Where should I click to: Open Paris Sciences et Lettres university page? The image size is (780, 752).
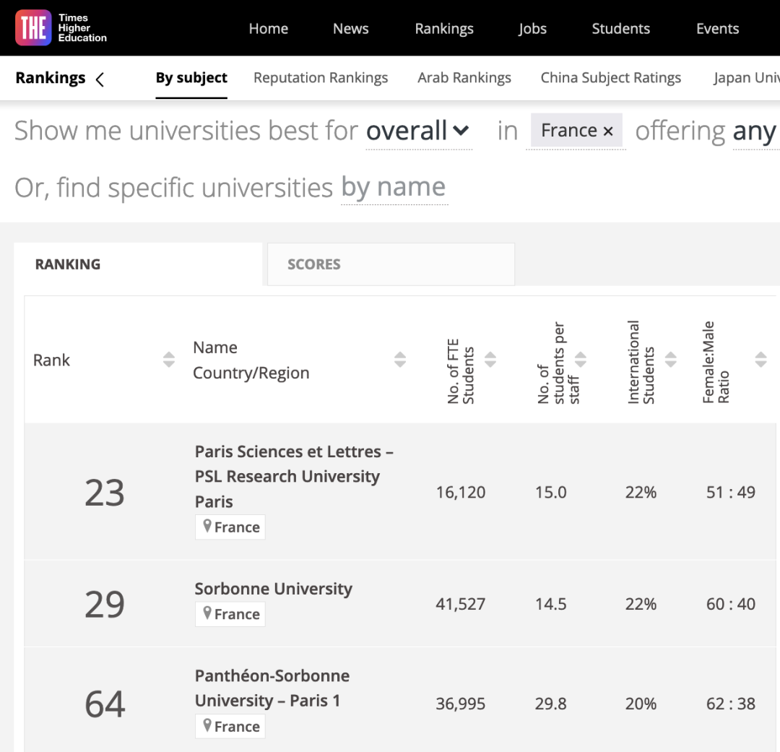pos(294,476)
